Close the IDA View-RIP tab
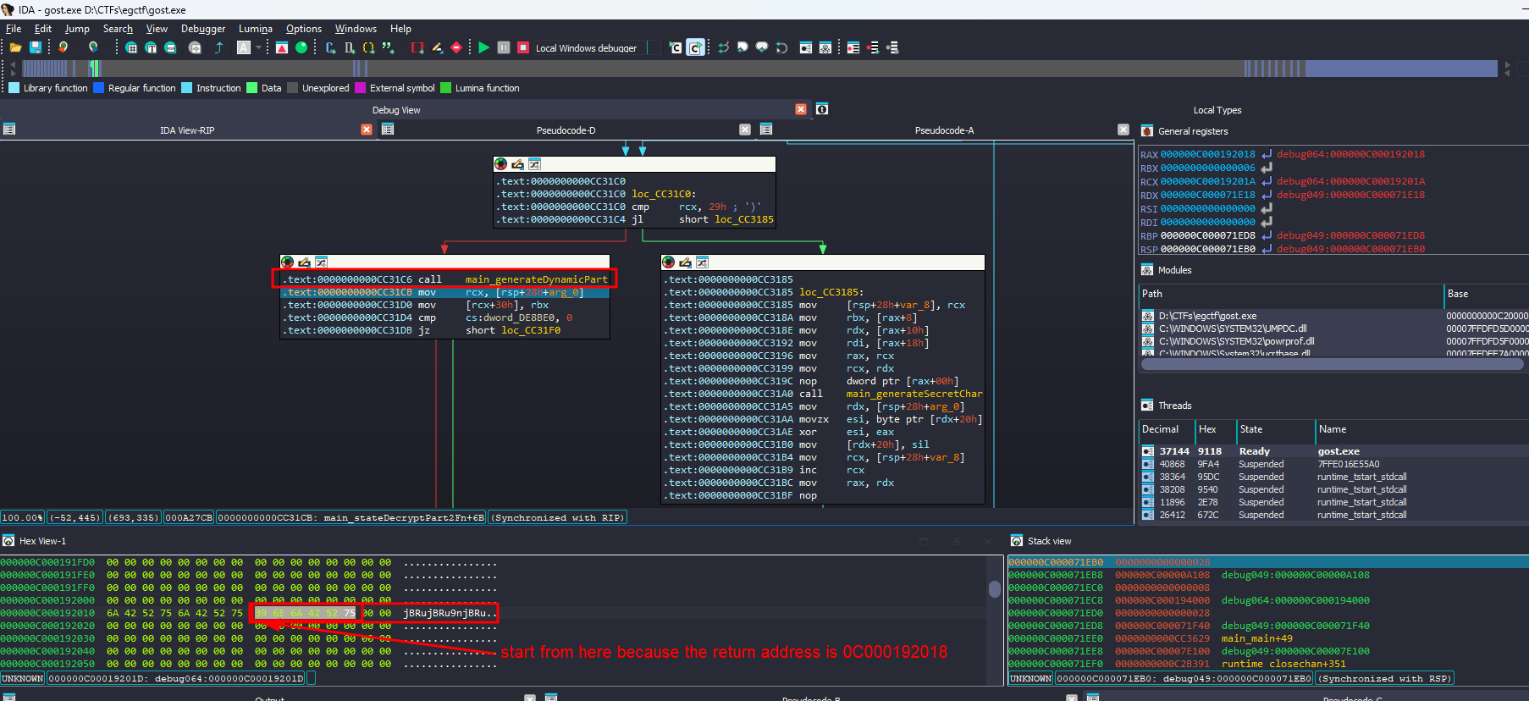The width and height of the screenshot is (1529, 701). [367, 130]
